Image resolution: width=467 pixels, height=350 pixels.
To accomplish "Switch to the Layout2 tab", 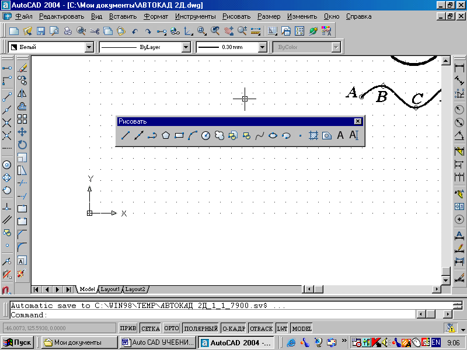I will (x=135, y=289).
